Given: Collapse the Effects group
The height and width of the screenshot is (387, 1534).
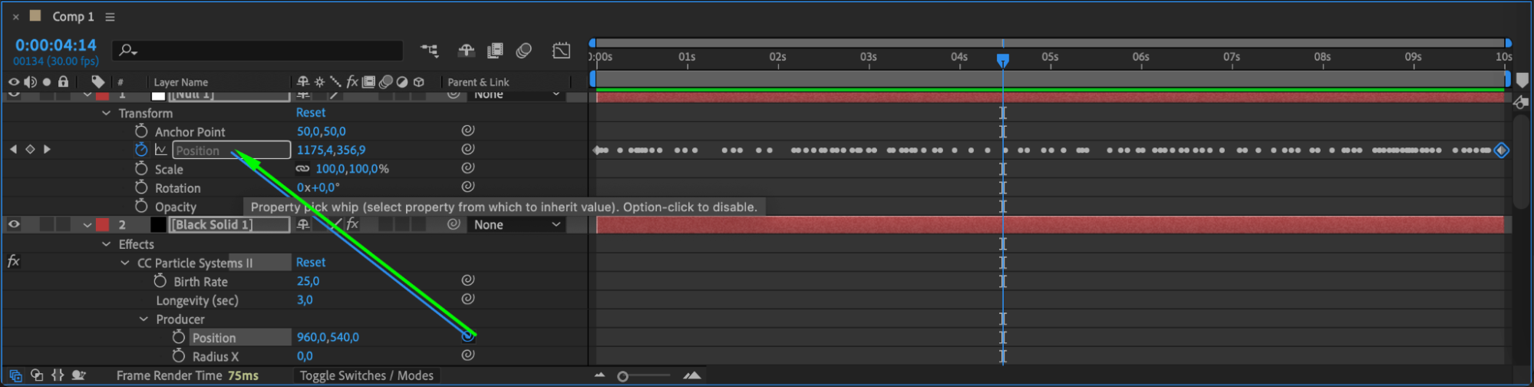Looking at the screenshot, I should pos(106,244).
